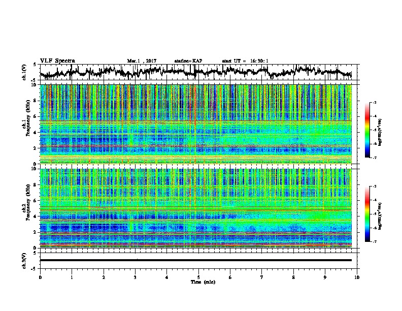Click the "-3" tick on ch.1 colorbar

(374, 102)
